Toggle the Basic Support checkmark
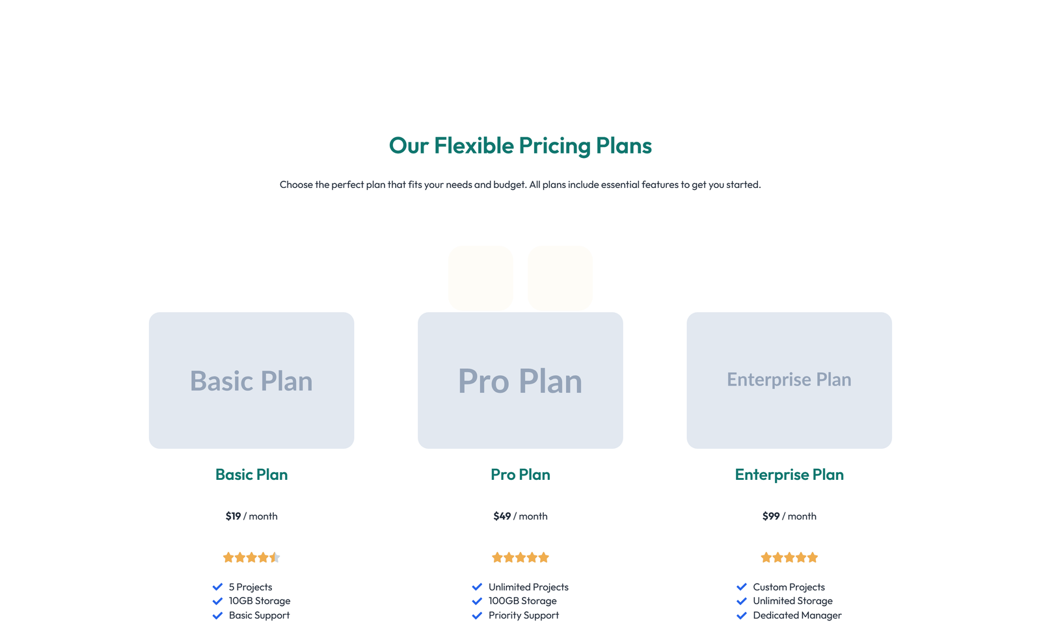1041x636 pixels. [217, 615]
